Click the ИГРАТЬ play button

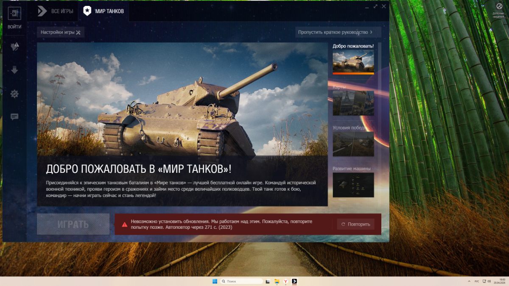click(73, 224)
